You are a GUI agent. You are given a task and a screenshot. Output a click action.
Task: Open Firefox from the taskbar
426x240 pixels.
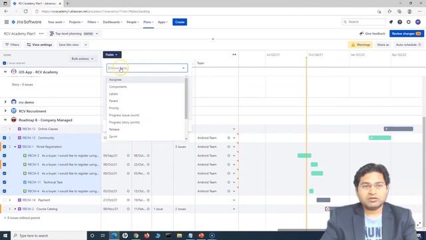coord(146,235)
